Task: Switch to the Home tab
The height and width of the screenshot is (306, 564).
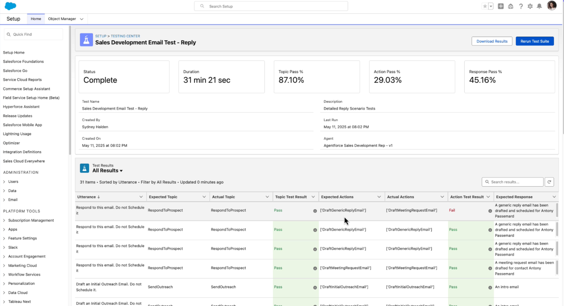Action: [x=36, y=19]
